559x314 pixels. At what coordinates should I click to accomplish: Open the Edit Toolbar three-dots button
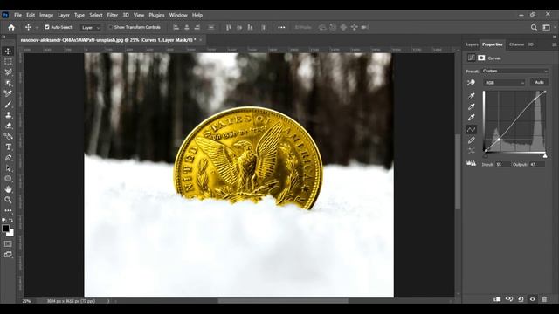pyautogui.click(x=8, y=210)
